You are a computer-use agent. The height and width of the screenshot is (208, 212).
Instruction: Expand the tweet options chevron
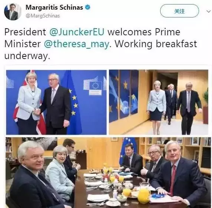[x=209, y=11]
